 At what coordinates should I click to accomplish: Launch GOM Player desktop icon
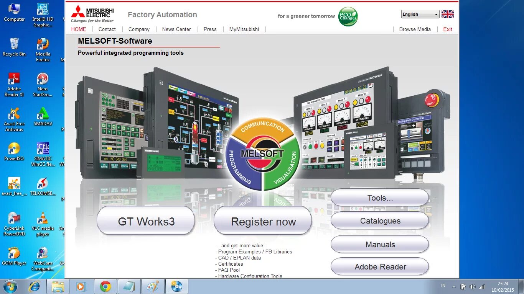pyautogui.click(x=14, y=256)
